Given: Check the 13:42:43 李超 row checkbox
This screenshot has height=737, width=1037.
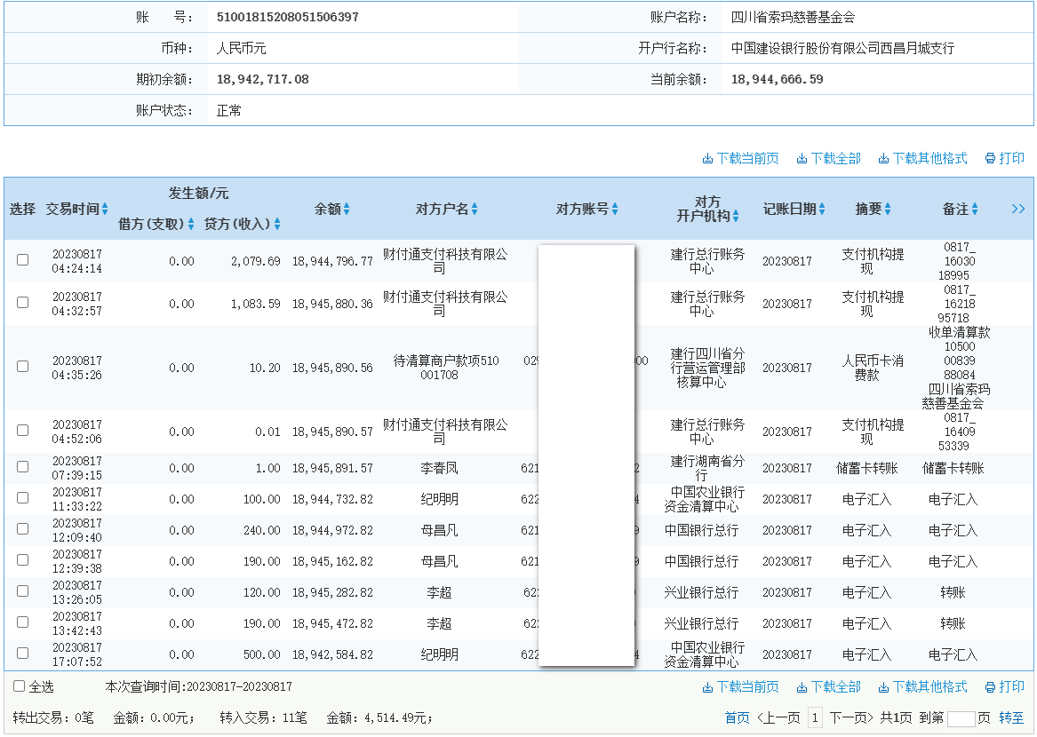Looking at the screenshot, I should click(x=22, y=622).
